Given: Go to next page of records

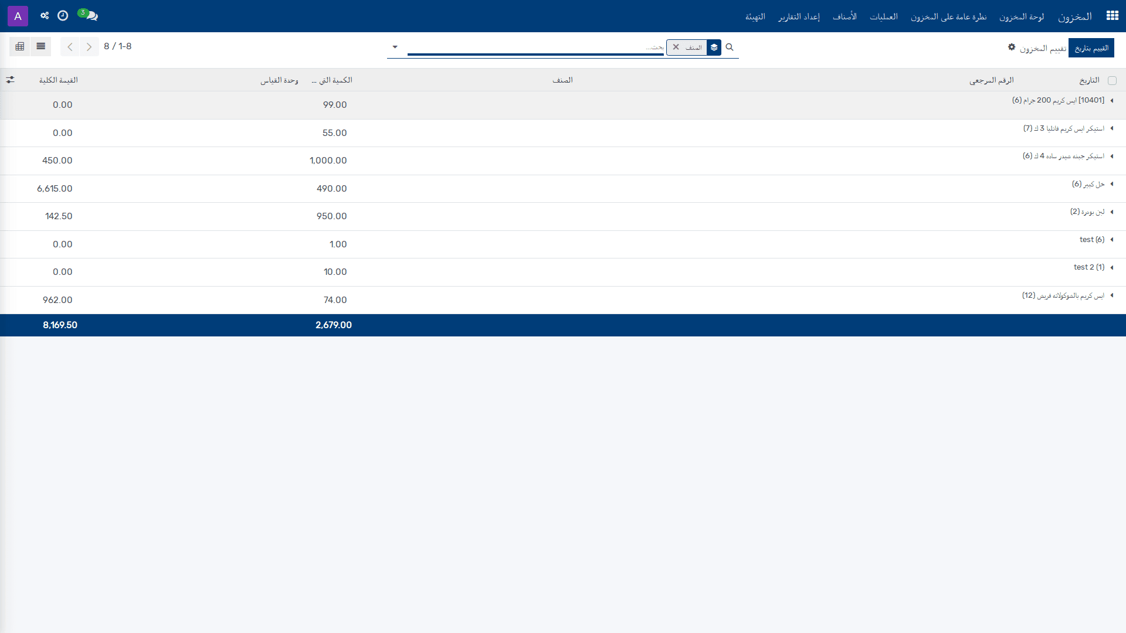Looking at the screenshot, I should tap(70, 47).
